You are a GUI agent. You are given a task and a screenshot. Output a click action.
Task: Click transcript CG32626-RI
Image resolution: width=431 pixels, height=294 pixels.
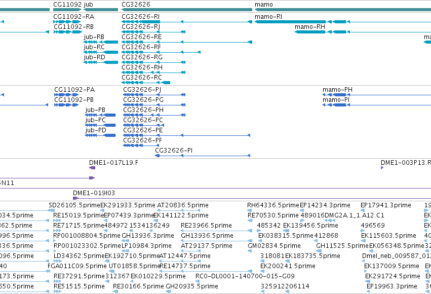140,17
